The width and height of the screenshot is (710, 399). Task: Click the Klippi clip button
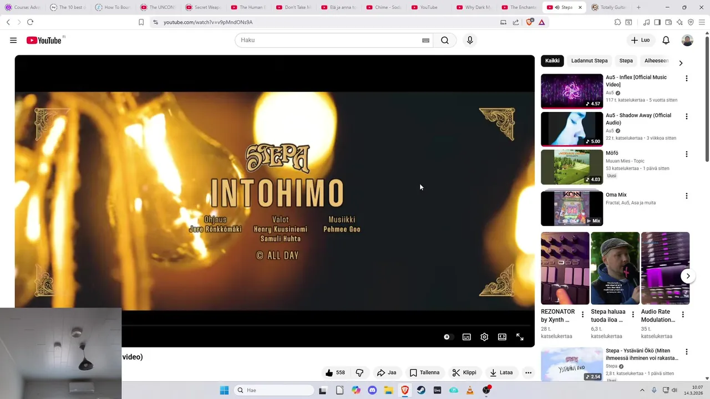[x=464, y=373]
